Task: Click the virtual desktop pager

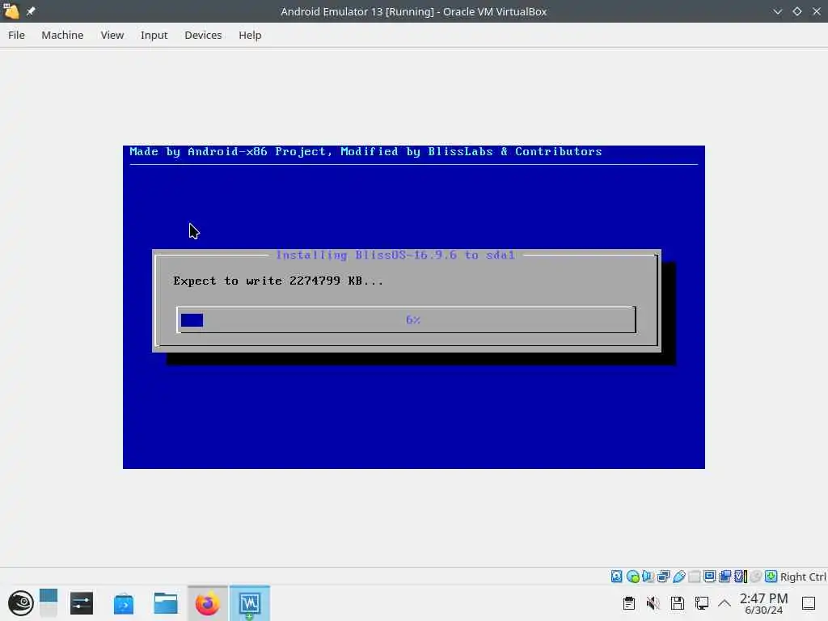Action: coord(48,603)
